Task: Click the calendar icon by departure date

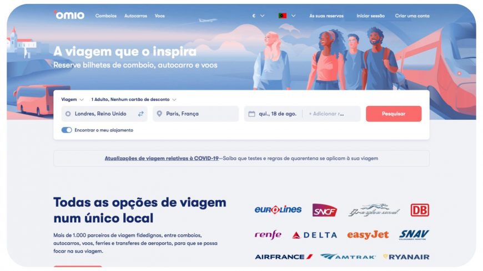Action: [251, 114]
